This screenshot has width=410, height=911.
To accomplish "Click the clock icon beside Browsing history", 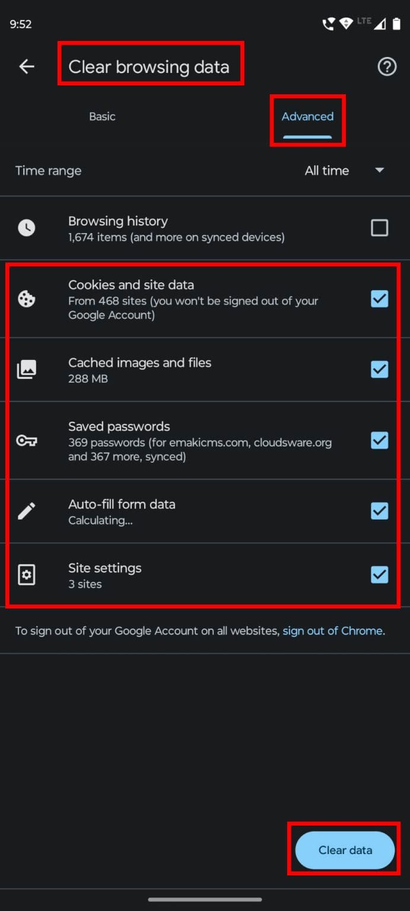I will pos(27,227).
